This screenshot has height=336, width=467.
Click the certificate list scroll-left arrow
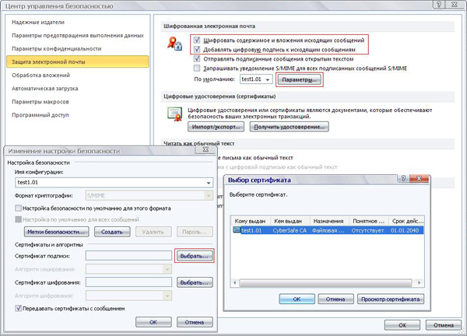click(235, 282)
